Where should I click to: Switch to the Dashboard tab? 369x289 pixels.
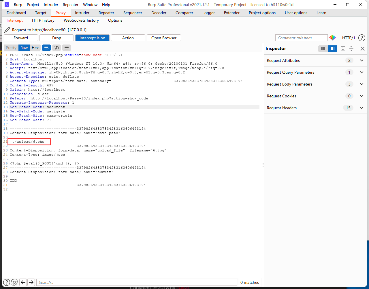[x=16, y=13]
